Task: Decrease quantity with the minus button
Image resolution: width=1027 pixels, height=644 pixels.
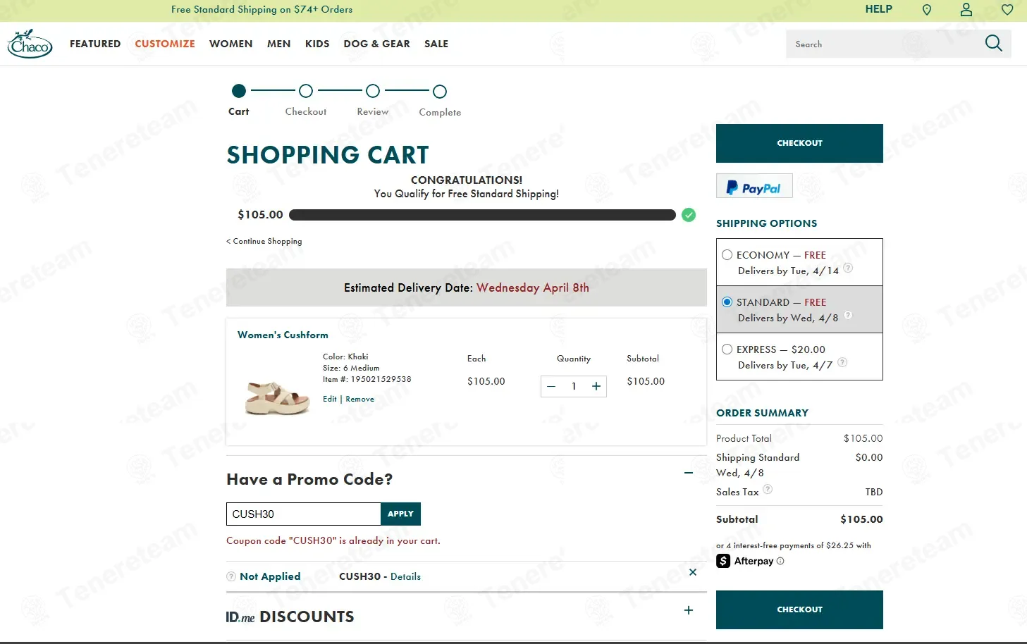Action: (x=551, y=386)
